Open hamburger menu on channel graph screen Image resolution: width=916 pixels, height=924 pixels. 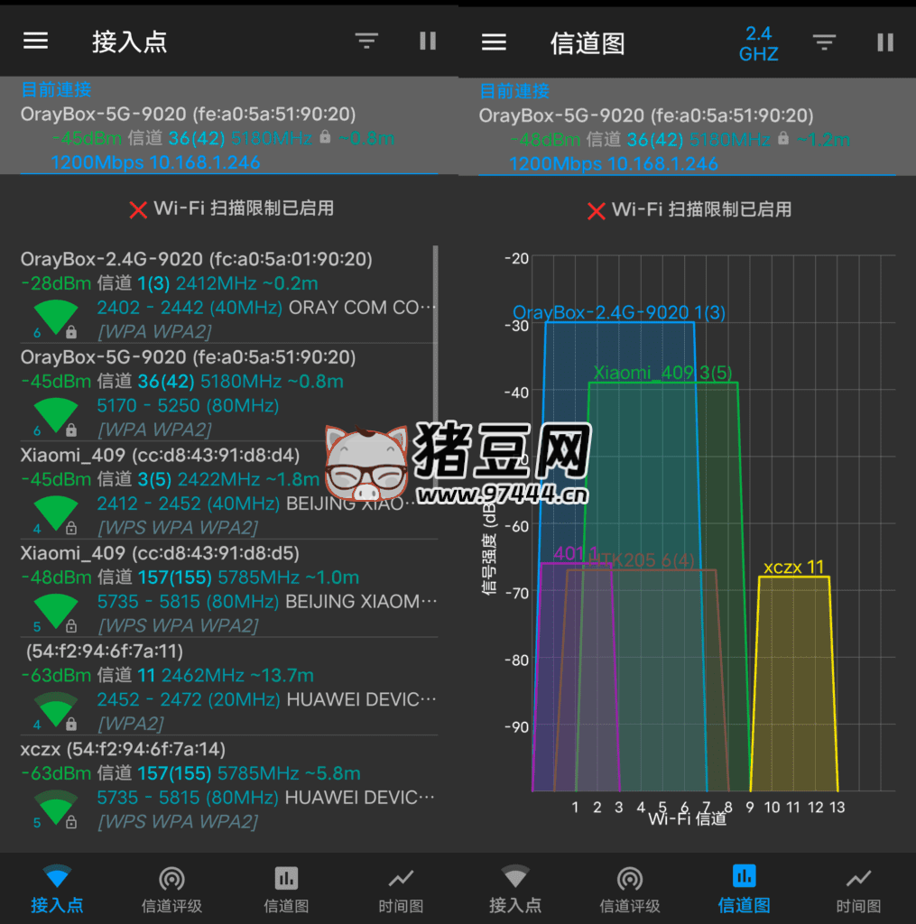point(494,42)
